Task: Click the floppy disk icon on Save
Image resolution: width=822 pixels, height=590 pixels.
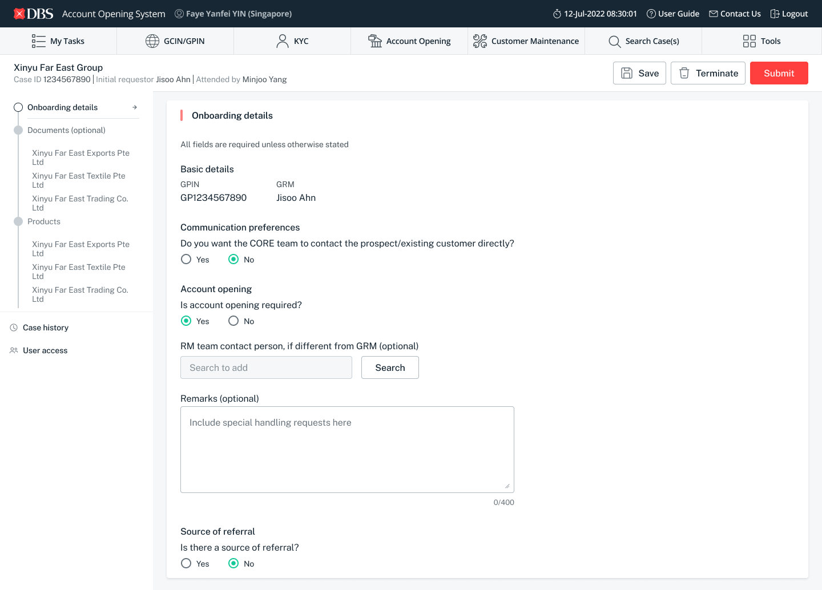Action: (x=627, y=73)
